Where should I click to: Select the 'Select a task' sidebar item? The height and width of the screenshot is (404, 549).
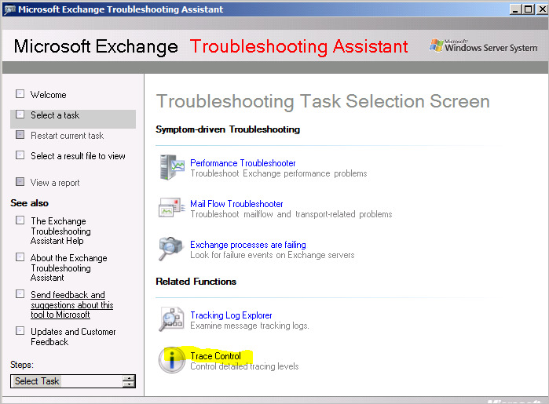point(73,119)
